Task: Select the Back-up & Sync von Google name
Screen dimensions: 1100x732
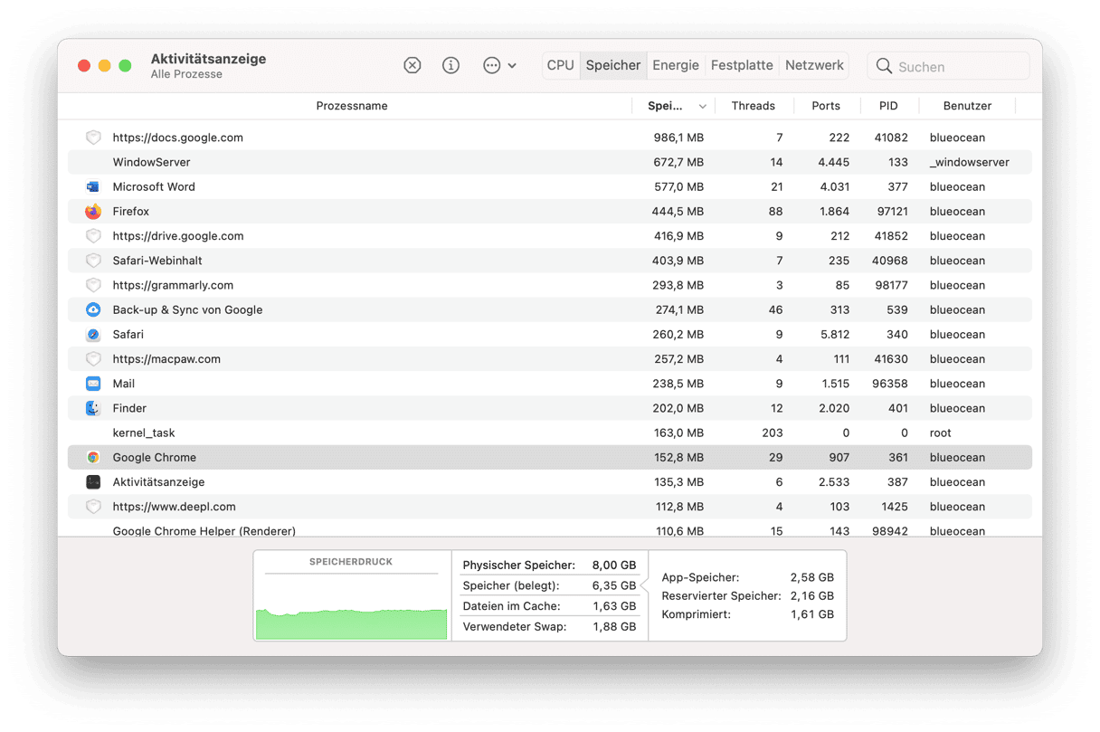Action: 187,309
